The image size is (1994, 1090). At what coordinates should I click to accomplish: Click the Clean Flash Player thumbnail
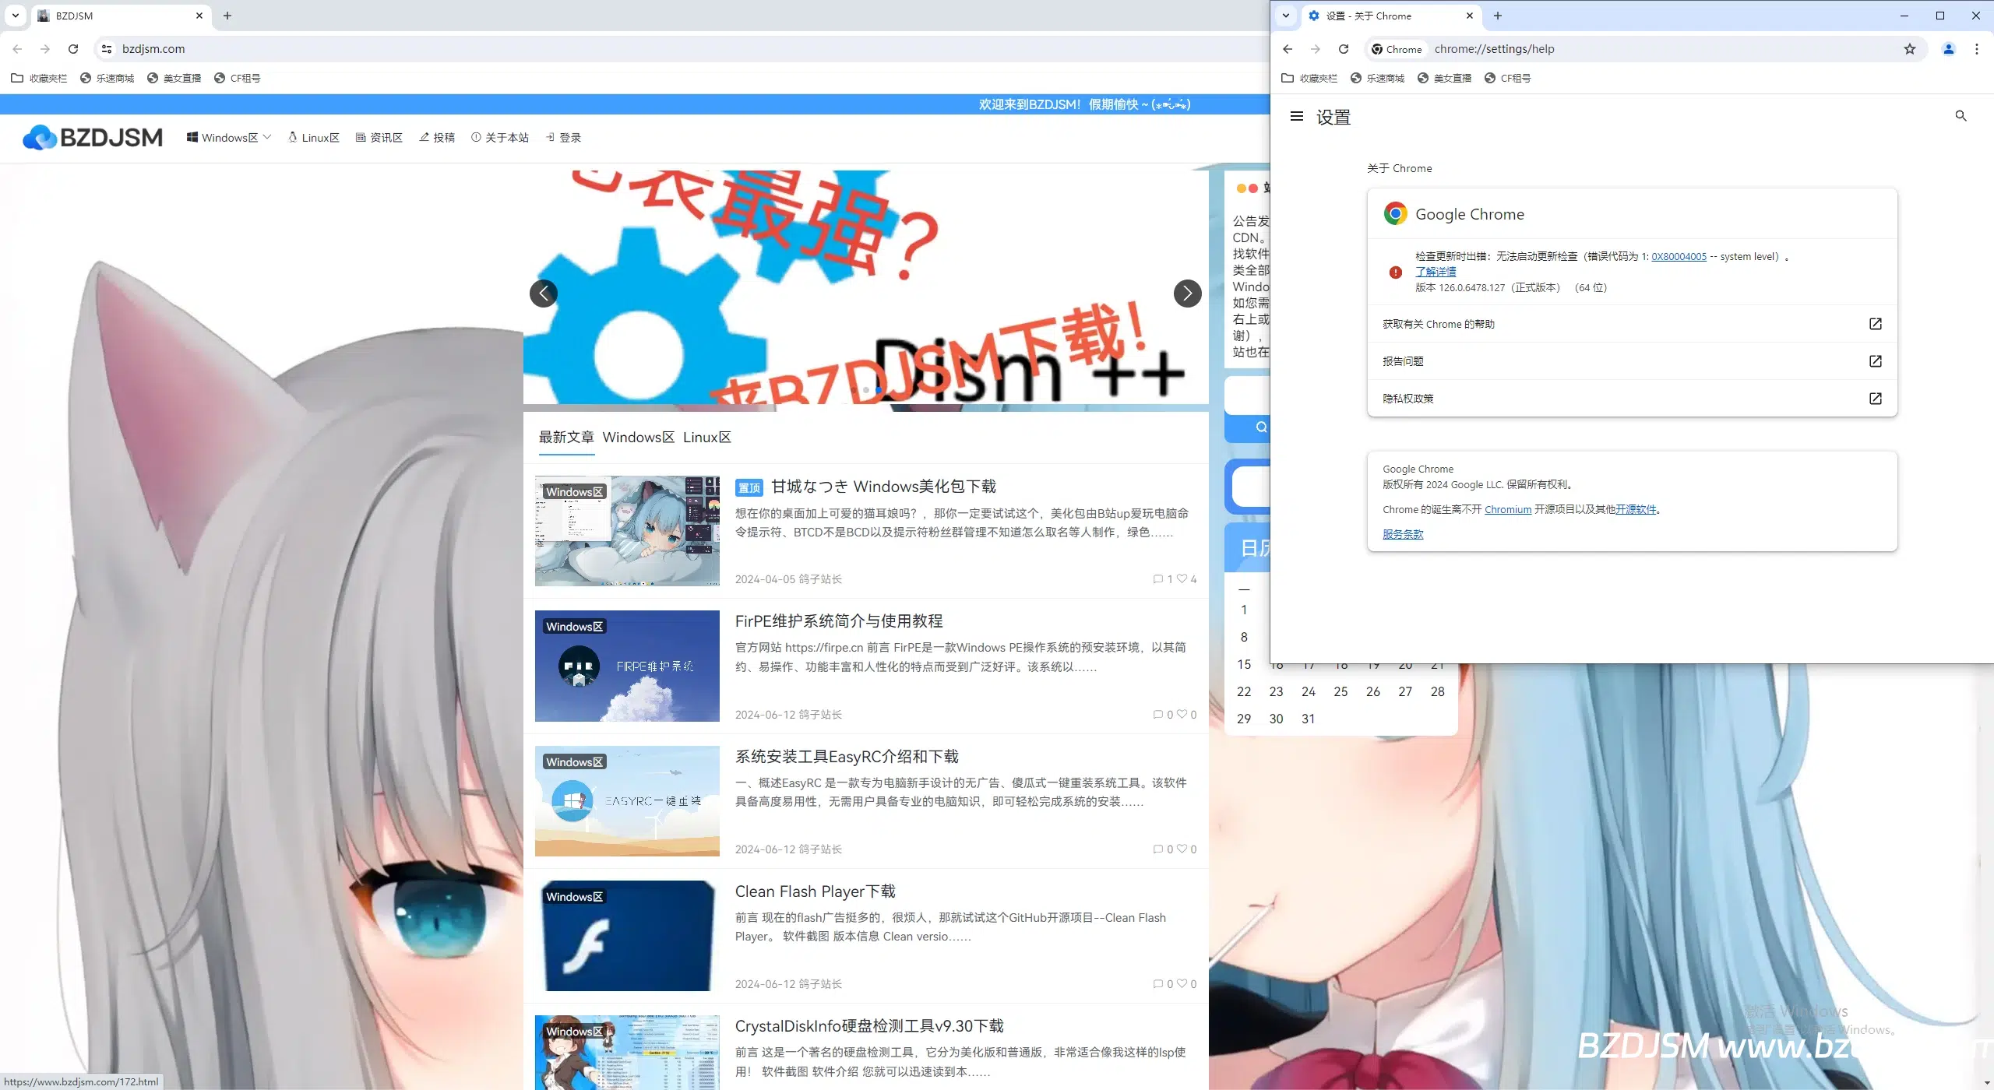627,936
